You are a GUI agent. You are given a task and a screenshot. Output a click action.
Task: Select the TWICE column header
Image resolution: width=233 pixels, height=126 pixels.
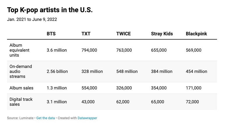[123, 34]
